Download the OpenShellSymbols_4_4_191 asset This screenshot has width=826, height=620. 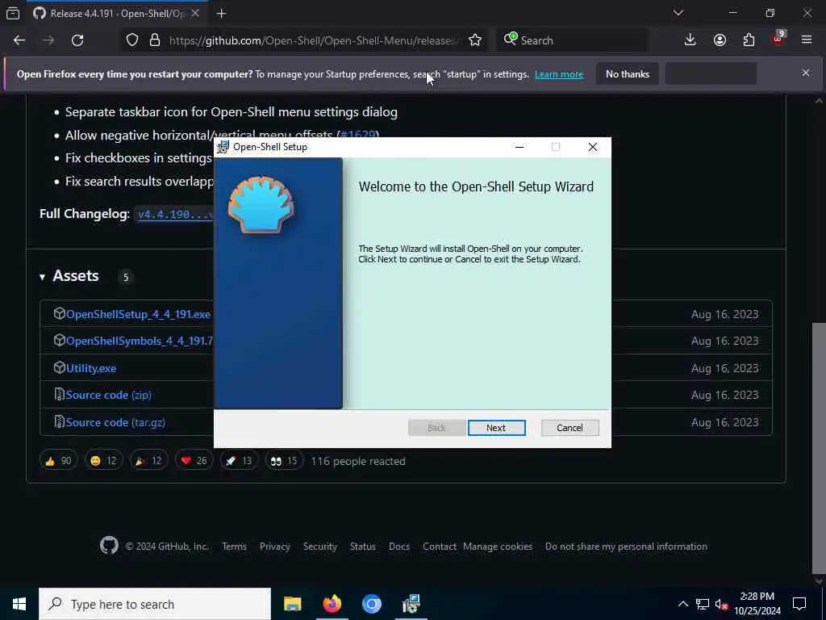pyautogui.click(x=139, y=341)
